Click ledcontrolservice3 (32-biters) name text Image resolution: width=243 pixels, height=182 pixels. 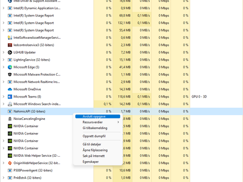pyautogui.click(x=34, y=45)
